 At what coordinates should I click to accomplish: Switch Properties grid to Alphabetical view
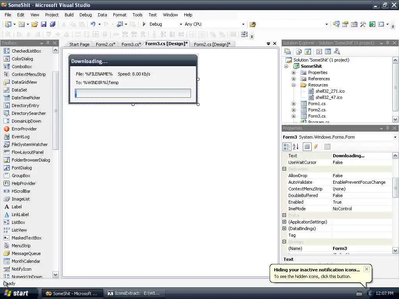pos(296,147)
